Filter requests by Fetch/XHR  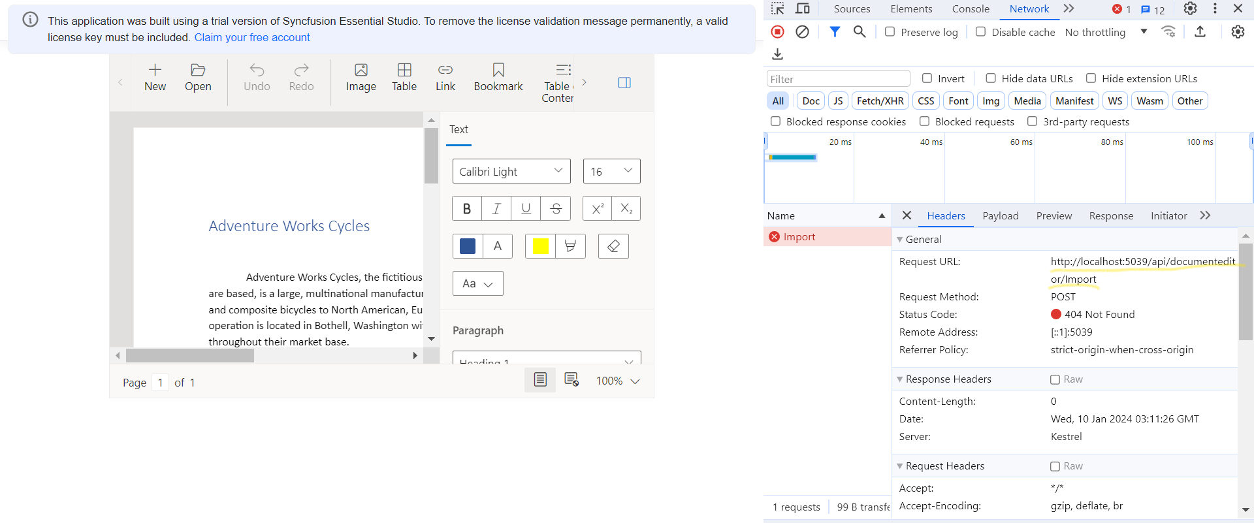point(880,101)
